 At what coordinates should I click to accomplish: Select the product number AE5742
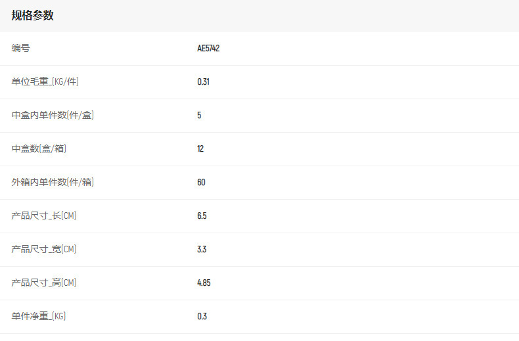coord(208,48)
